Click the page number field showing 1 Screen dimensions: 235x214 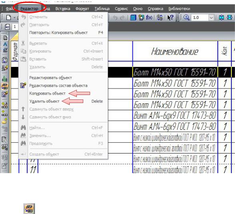[15, 27]
